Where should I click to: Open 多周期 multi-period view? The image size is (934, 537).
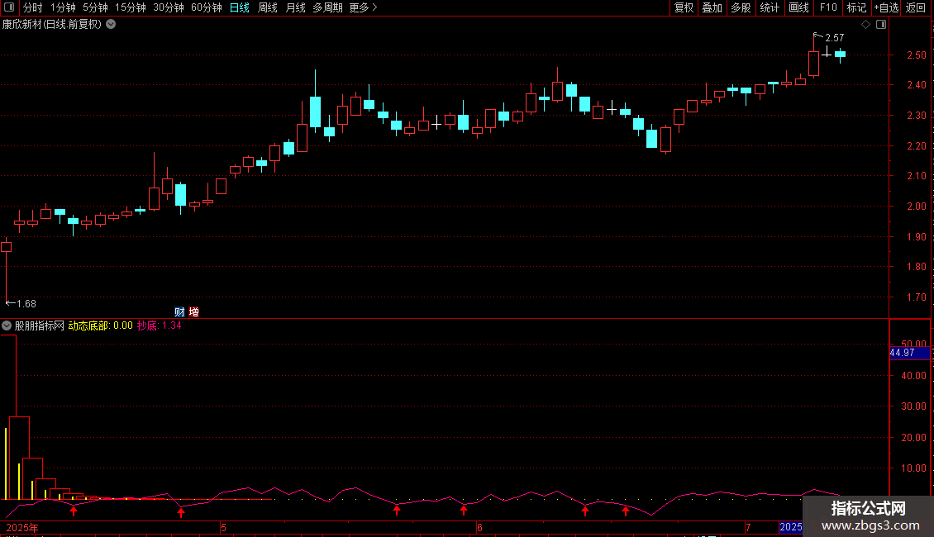tap(327, 7)
